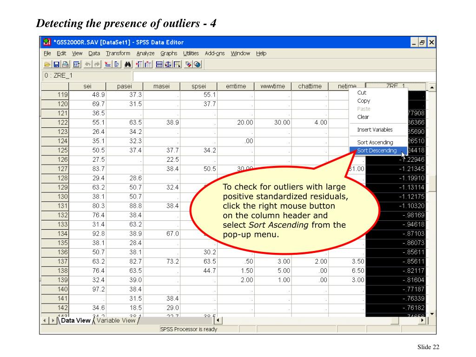Choose Copy from the context menu
The image size is (476, 357).
[378, 101]
